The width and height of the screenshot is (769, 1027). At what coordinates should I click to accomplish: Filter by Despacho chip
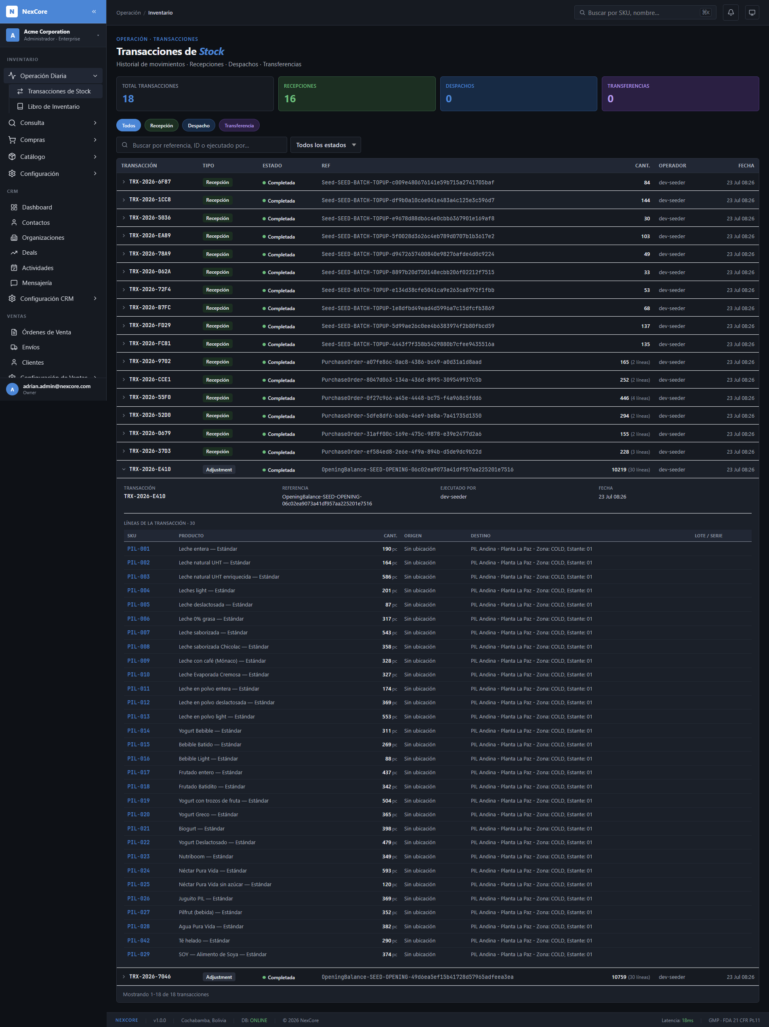(199, 125)
